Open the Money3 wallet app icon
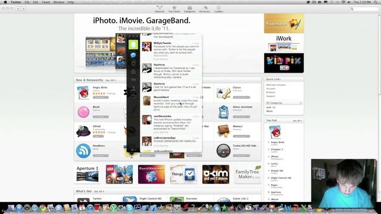Viewport: 381px width, 214px height. click(224, 131)
